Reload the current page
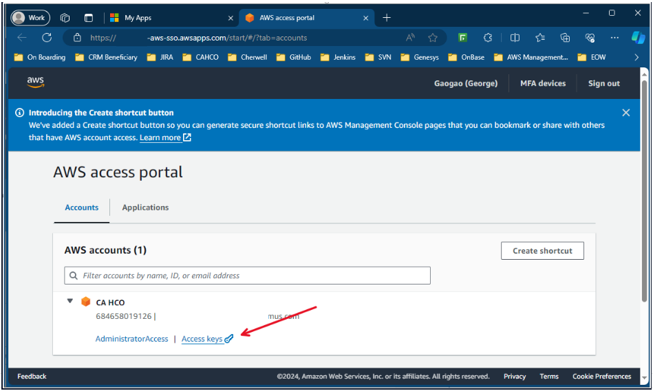 tap(47, 38)
